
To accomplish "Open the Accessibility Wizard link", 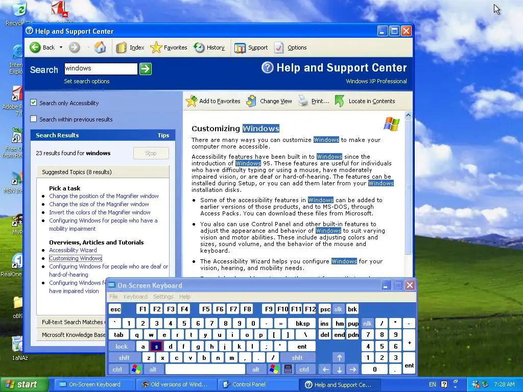I will click(73, 250).
